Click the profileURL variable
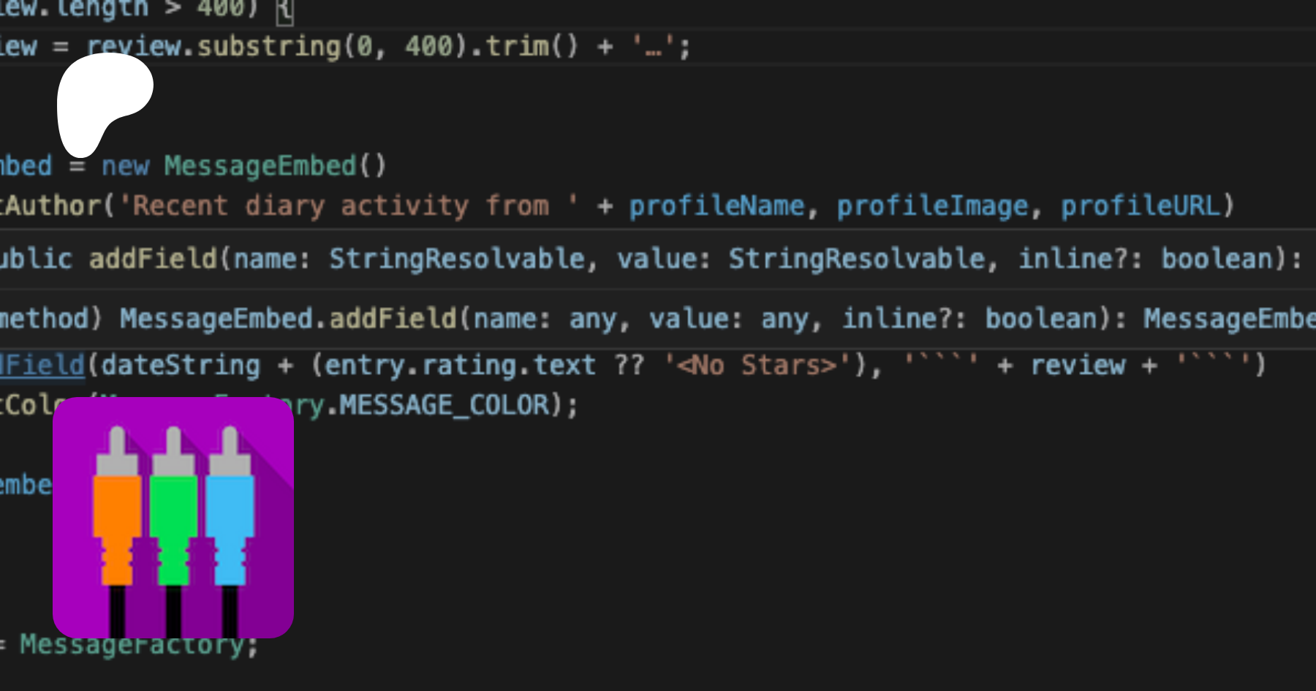This screenshot has width=1316, height=691. (1141, 206)
